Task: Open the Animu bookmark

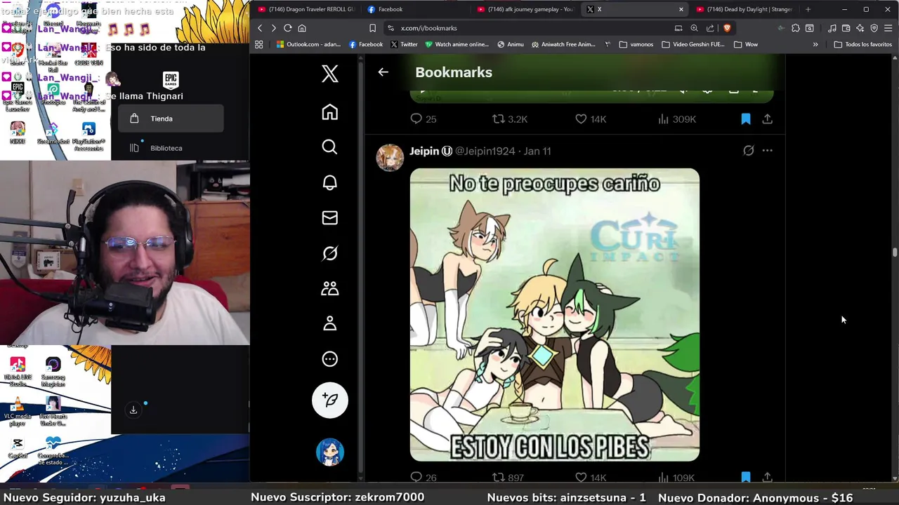Action: 511,44
